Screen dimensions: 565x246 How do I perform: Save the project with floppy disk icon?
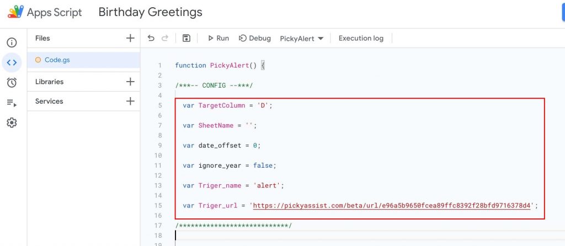tap(186, 38)
